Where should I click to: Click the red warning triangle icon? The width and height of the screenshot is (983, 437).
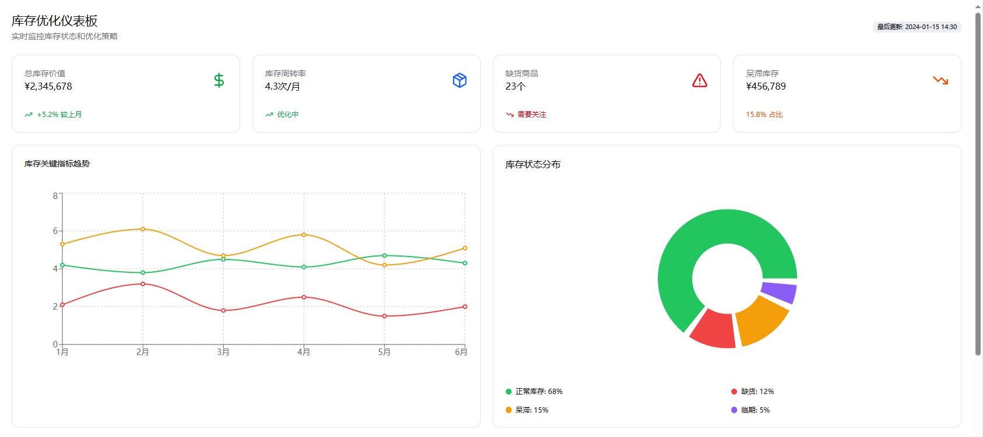(700, 80)
